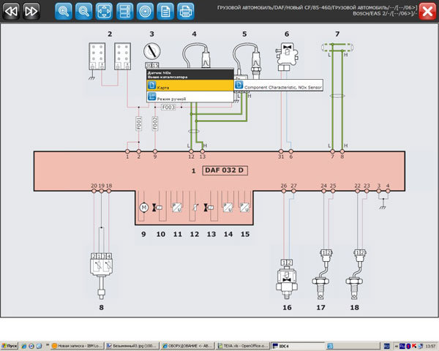Click ECU pin 12 terminal

(191, 151)
